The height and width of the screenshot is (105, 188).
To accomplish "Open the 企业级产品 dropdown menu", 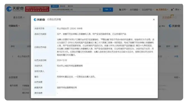I will pyautogui.click(x=148, y=10).
